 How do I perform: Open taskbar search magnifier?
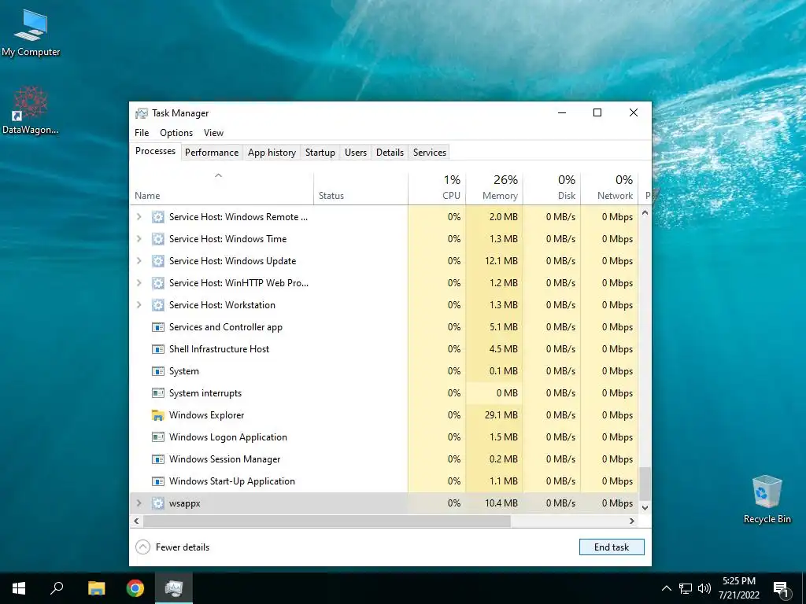[57, 587]
